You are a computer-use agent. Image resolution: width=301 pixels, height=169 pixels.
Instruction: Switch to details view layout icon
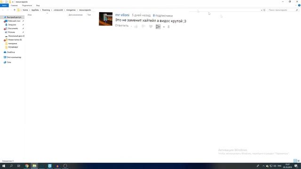coord(295,161)
